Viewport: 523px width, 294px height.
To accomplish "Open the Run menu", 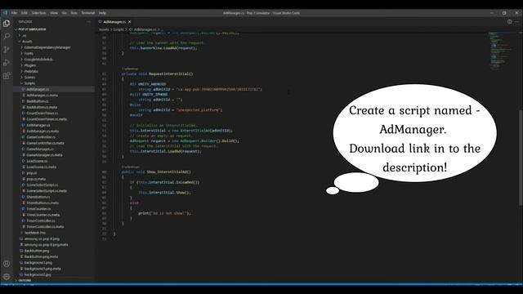I will point(74,13).
